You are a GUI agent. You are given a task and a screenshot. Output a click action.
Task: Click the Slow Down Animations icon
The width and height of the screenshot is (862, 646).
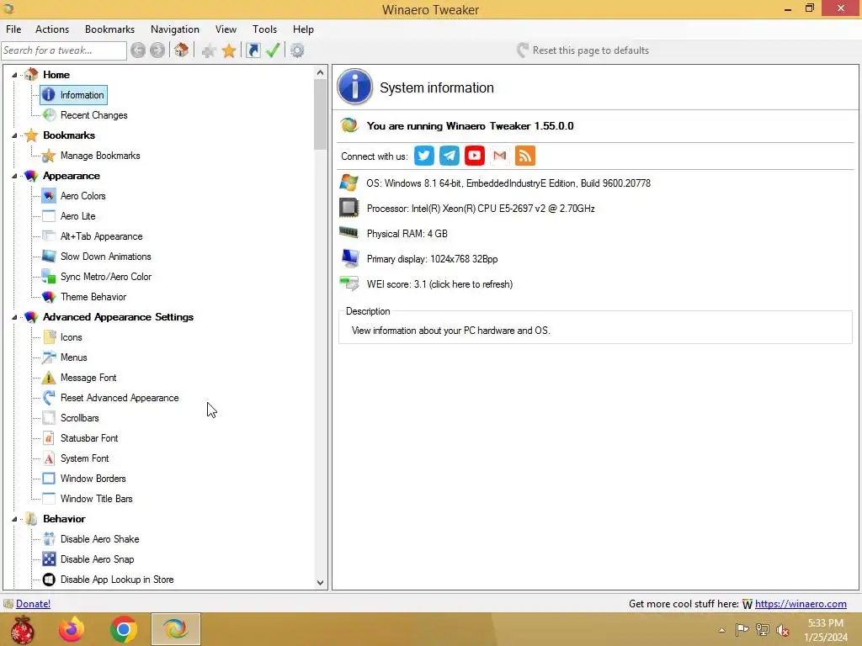click(49, 257)
